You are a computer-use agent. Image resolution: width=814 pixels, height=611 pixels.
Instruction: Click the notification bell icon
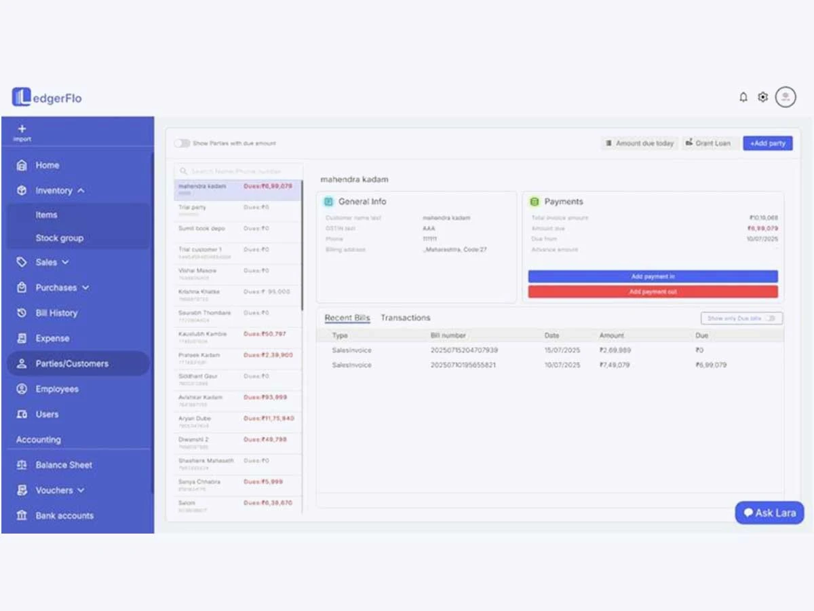tap(743, 97)
